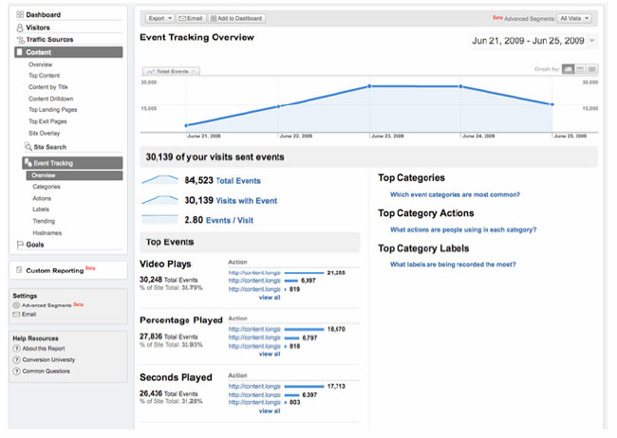Expand the All Visits segment dropdown
This screenshot has width=617, height=438.
(x=575, y=18)
